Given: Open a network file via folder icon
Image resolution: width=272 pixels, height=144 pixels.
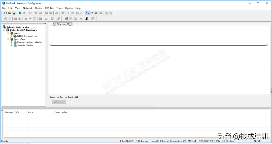Looking at the screenshot, I should click(10, 13).
